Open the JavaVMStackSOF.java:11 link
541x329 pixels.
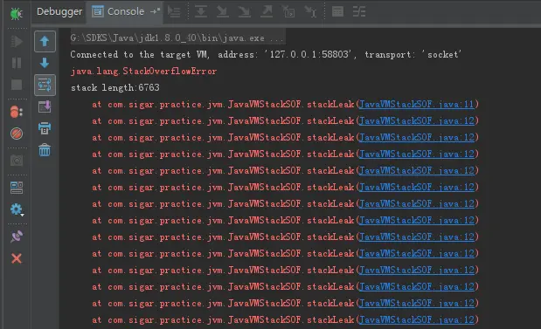417,104
